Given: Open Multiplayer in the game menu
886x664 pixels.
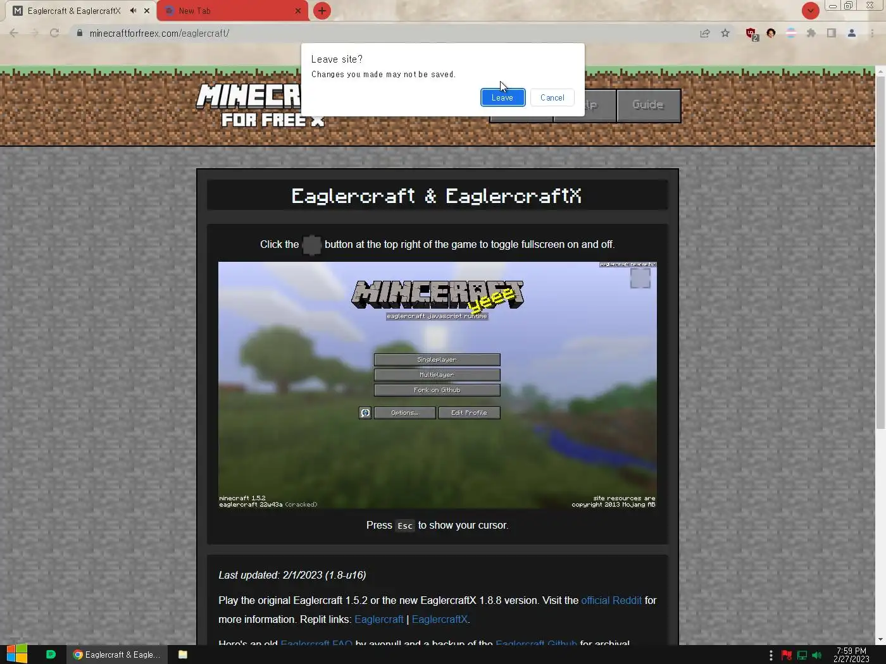Looking at the screenshot, I should 437,375.
